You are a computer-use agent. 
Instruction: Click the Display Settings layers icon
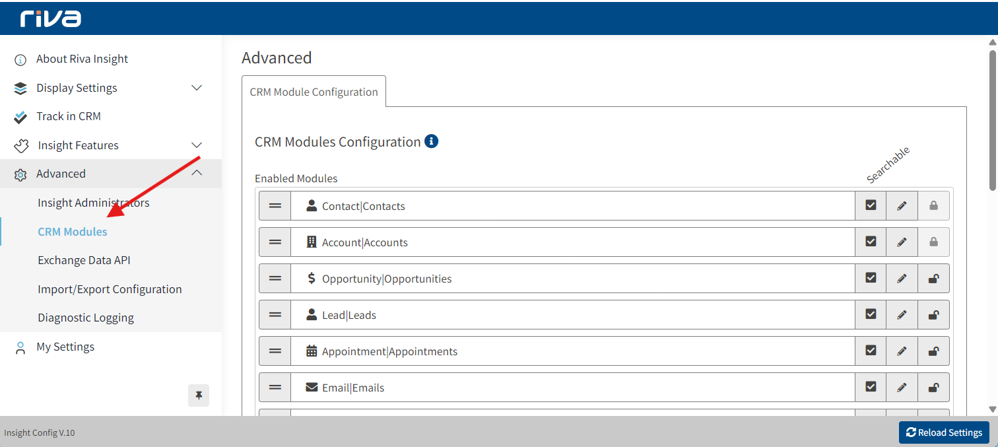[20, 88]
